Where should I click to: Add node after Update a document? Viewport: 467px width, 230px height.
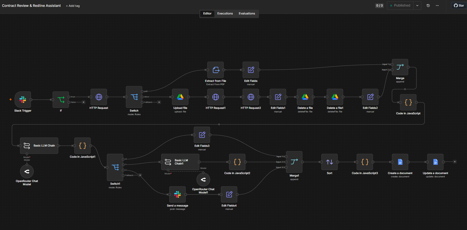pos(455,162)
